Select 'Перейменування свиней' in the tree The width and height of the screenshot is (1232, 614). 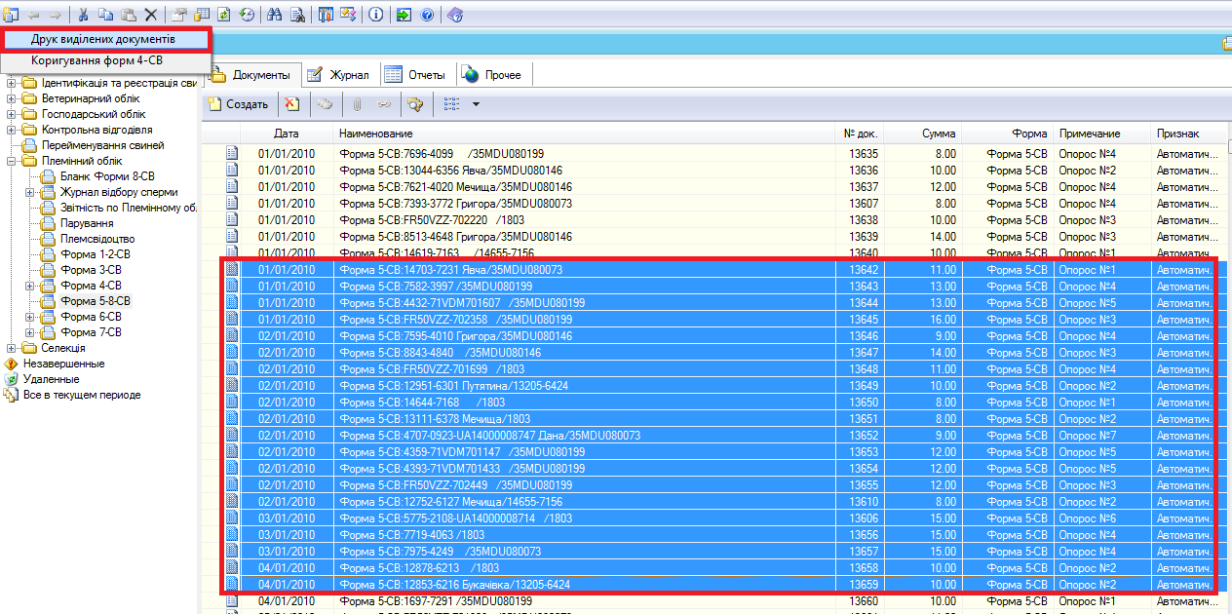[103, 145]
